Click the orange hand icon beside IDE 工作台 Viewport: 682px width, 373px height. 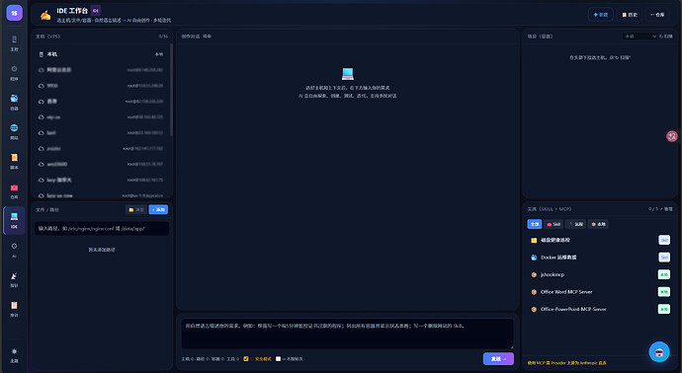pos(45,15)
